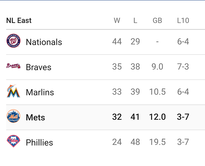This screenshot has width=205, height=166.
Task: Click the Marlins 39 losses value
Action: (135, 92)
